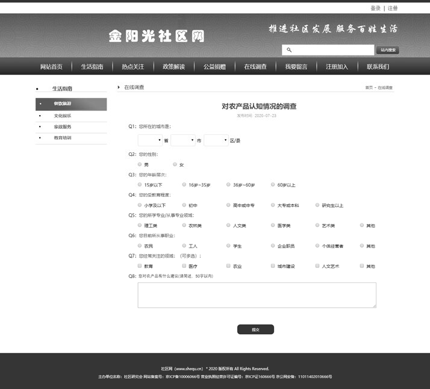Choose 人文类 major radio button
The image size is (430, 389).
pos(228,225)
